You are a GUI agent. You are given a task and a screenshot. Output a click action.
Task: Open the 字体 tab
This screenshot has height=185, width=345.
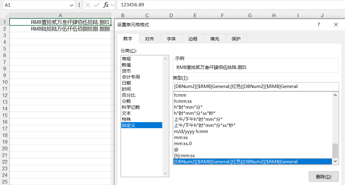(171, 39)
